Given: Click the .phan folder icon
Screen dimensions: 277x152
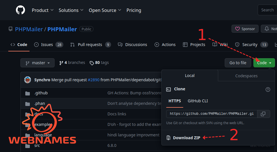Looking at the screenshot, I should coord(28,104).
